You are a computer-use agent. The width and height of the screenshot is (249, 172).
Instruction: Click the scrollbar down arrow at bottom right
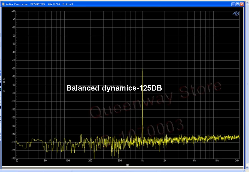pos(247,168)
